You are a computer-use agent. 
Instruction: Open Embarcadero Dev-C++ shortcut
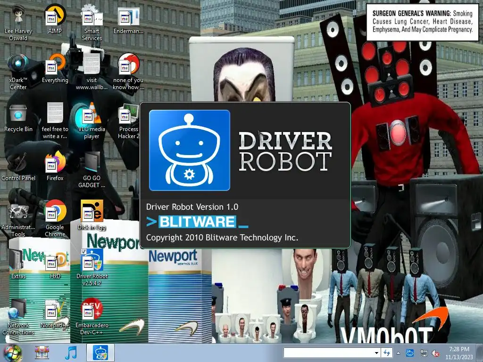coord(92,317)
